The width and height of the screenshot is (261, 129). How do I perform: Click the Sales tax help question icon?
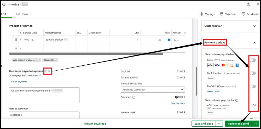coord(134,97)
